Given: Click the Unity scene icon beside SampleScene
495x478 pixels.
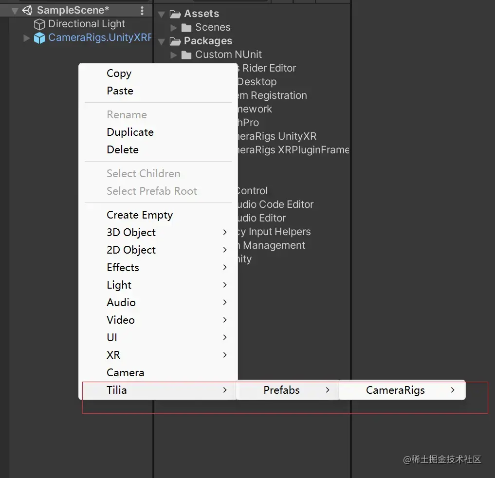Looking at the screenshot, I should (27, 10).
